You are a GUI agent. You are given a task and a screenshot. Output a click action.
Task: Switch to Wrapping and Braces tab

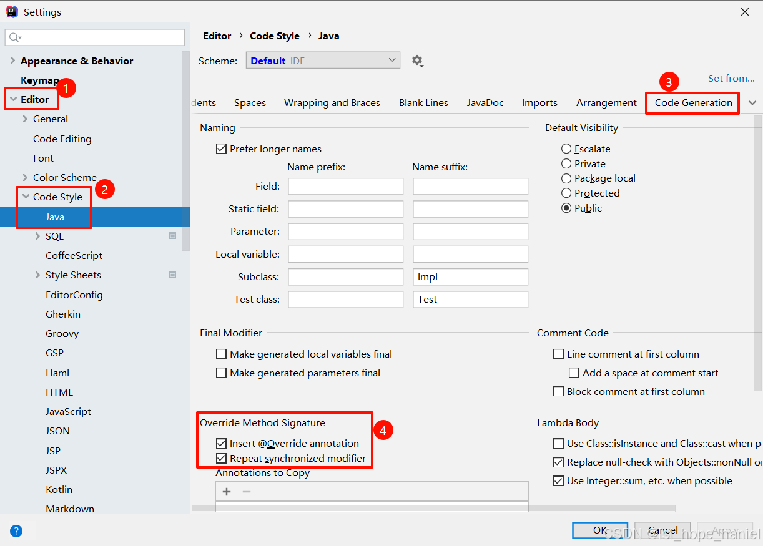pos(332,103)
